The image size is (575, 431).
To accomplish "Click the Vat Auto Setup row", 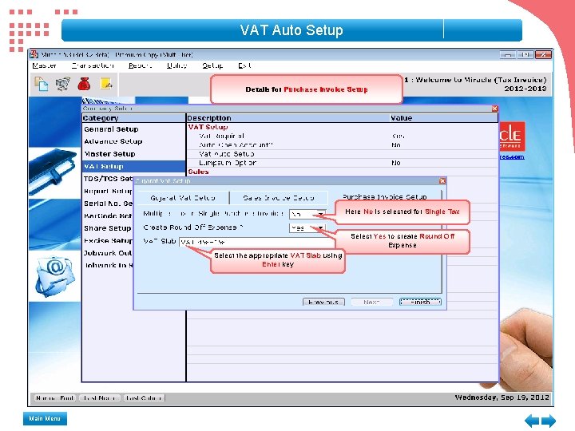I will (x=342, y=154).
